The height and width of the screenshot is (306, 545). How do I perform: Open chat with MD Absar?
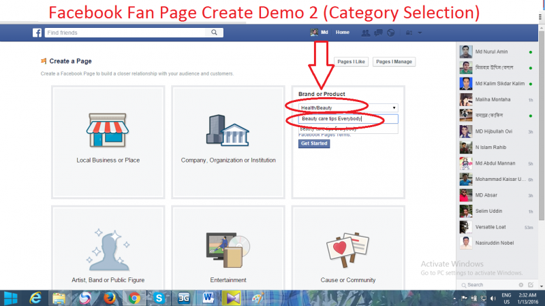[x=496, y=195]
